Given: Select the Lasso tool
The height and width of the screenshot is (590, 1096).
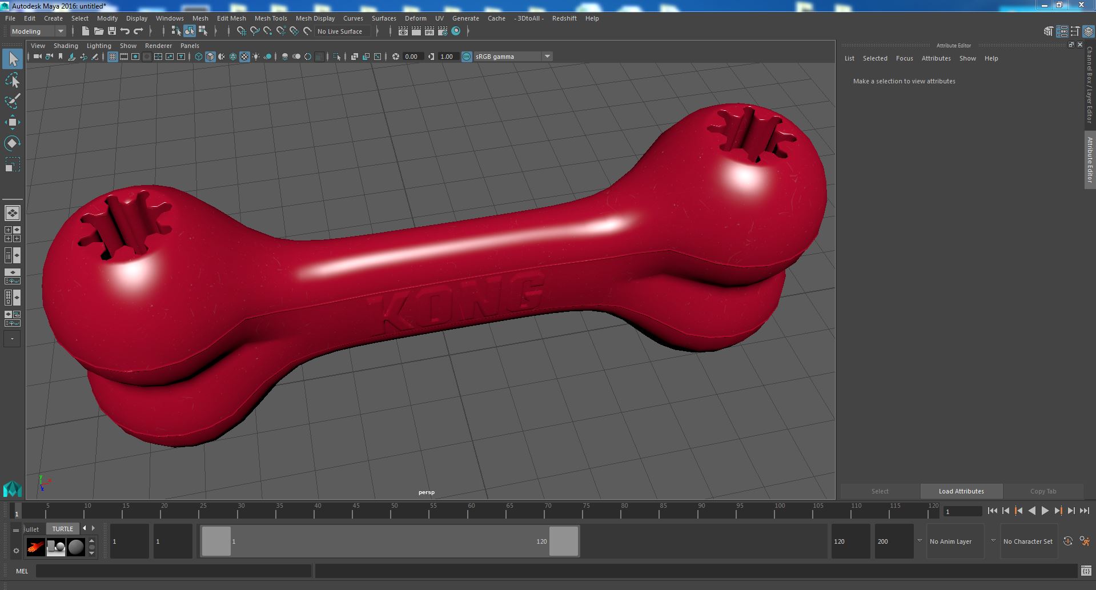Looking at the screenshot, I should click(13, 81).
